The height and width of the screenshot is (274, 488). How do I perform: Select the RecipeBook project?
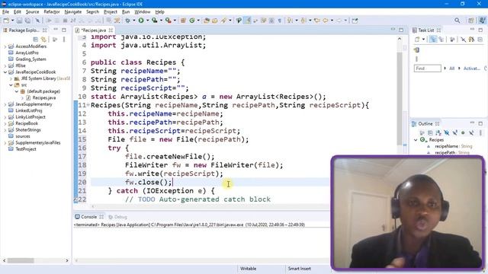point(27,123)
